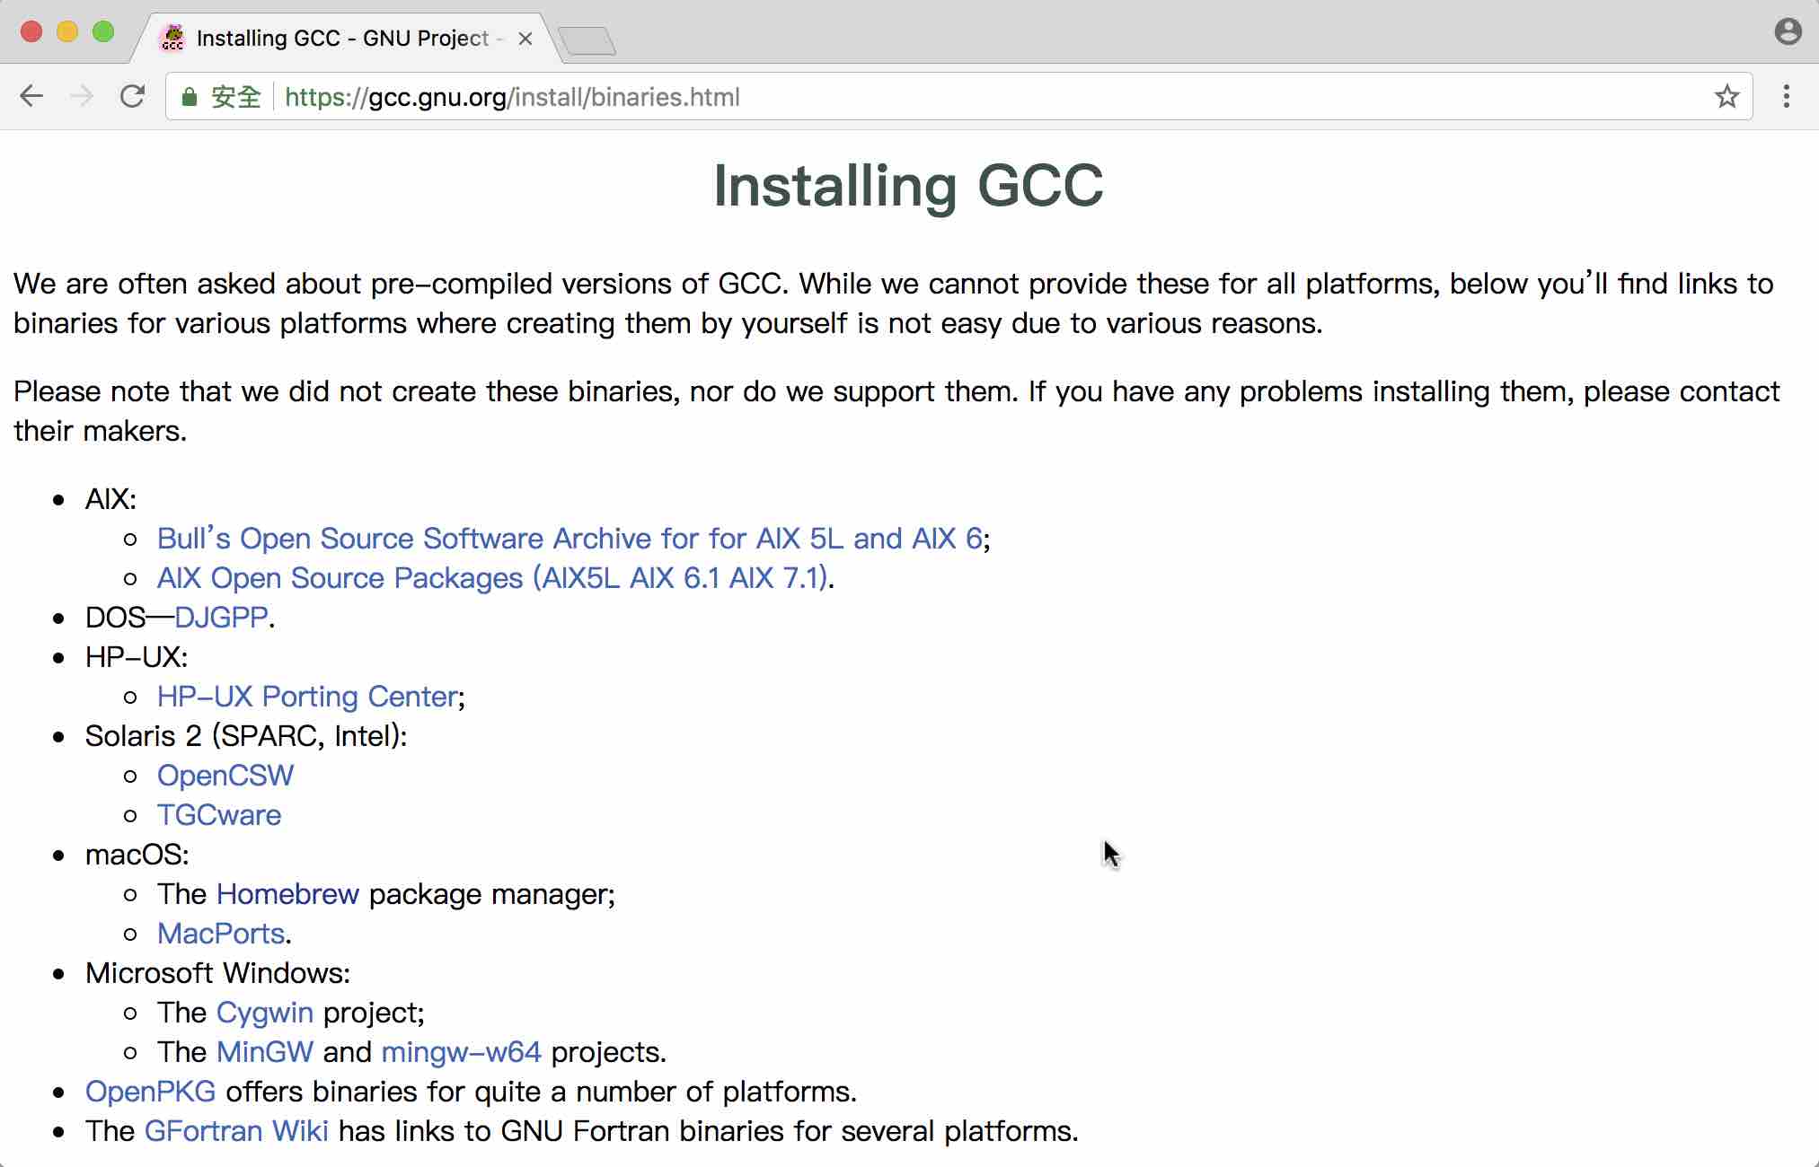The height and width of the screenshot is (1167, 1819).
Task: Maximize the window with the green button
Action: (x=103, y=32)
